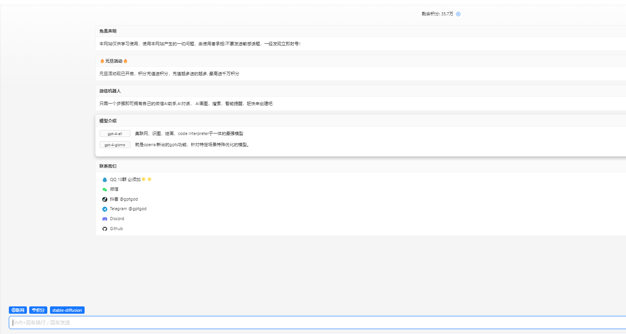The width and height of the screenshot is (626, 334).
Task: Select the gpt-4-gizmo model tag
Action: 115,145
